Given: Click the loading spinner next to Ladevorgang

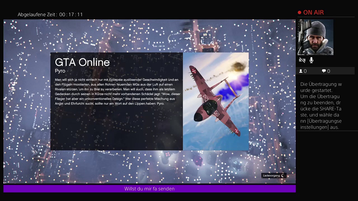Looking at the screenshot, I should pyautogui.click(x=283, y=176).
